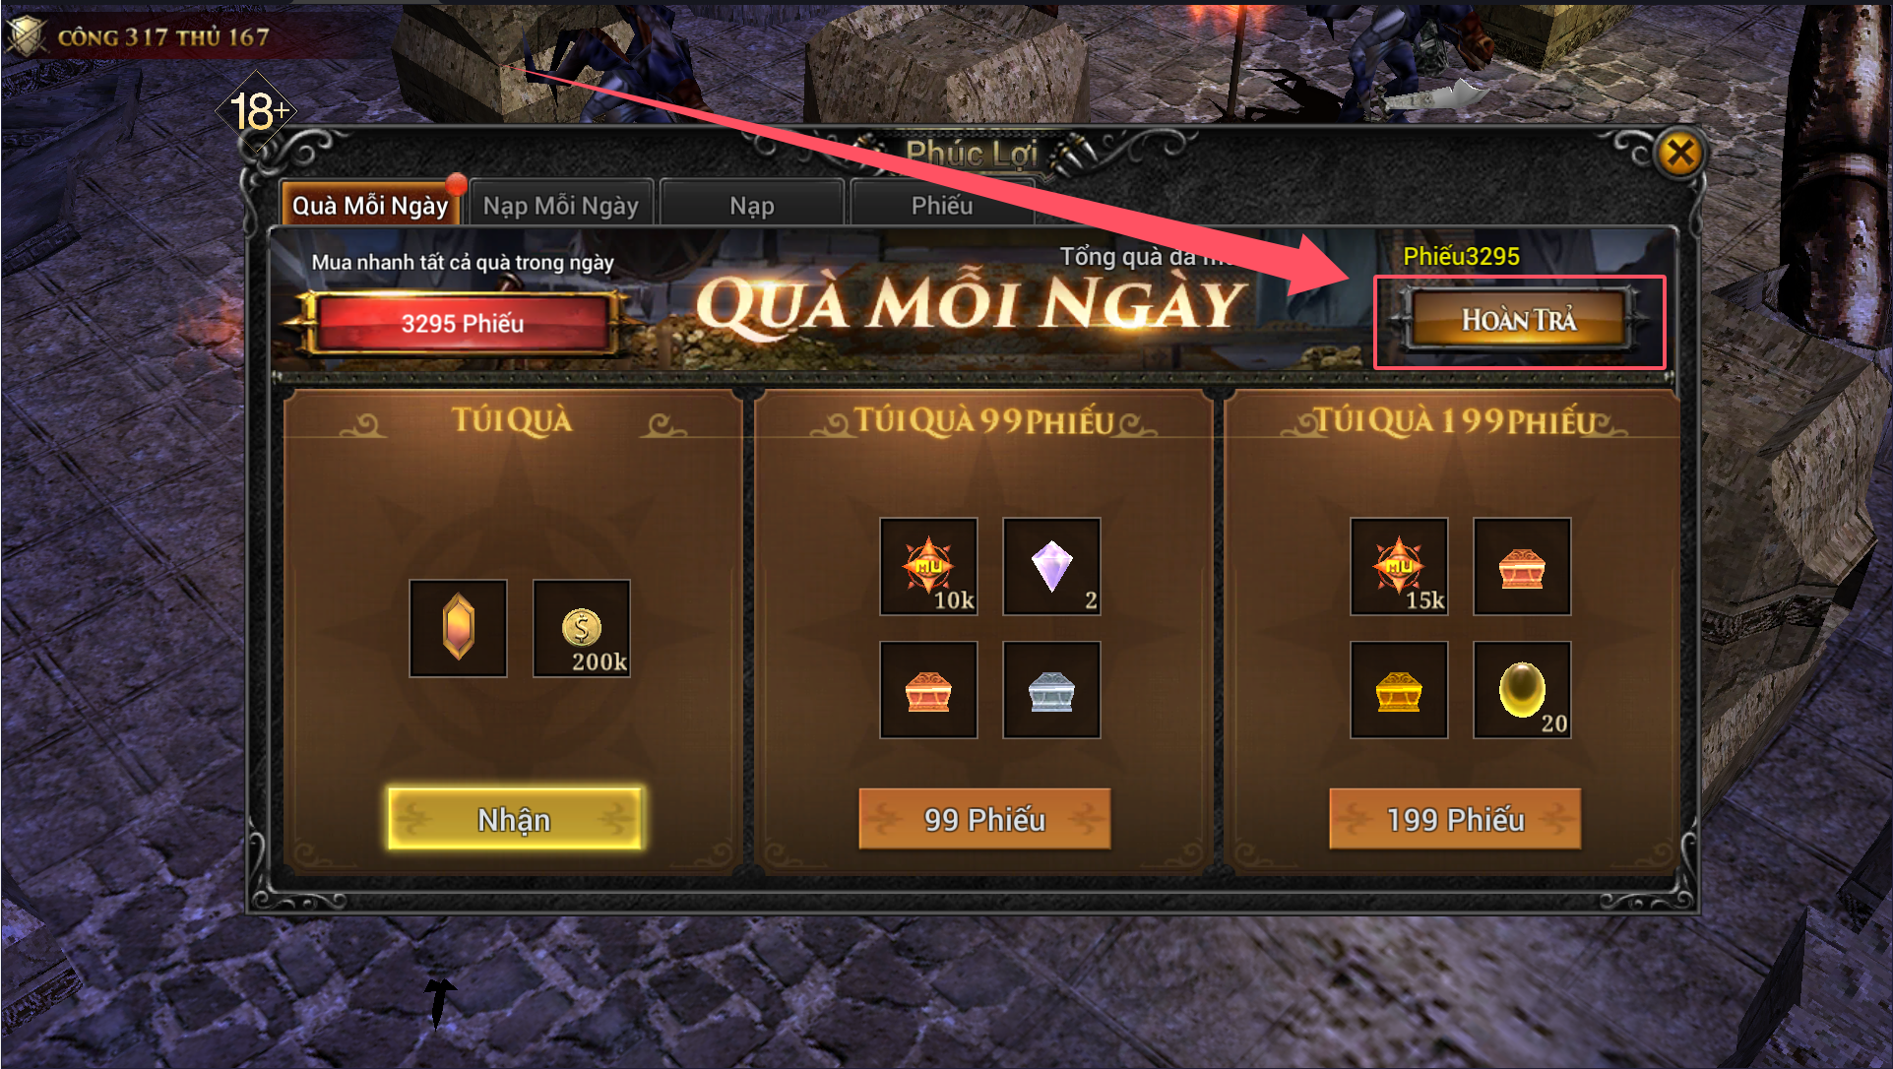Purchase the bag with 199 Phiếu button

tap(1455, 819)
